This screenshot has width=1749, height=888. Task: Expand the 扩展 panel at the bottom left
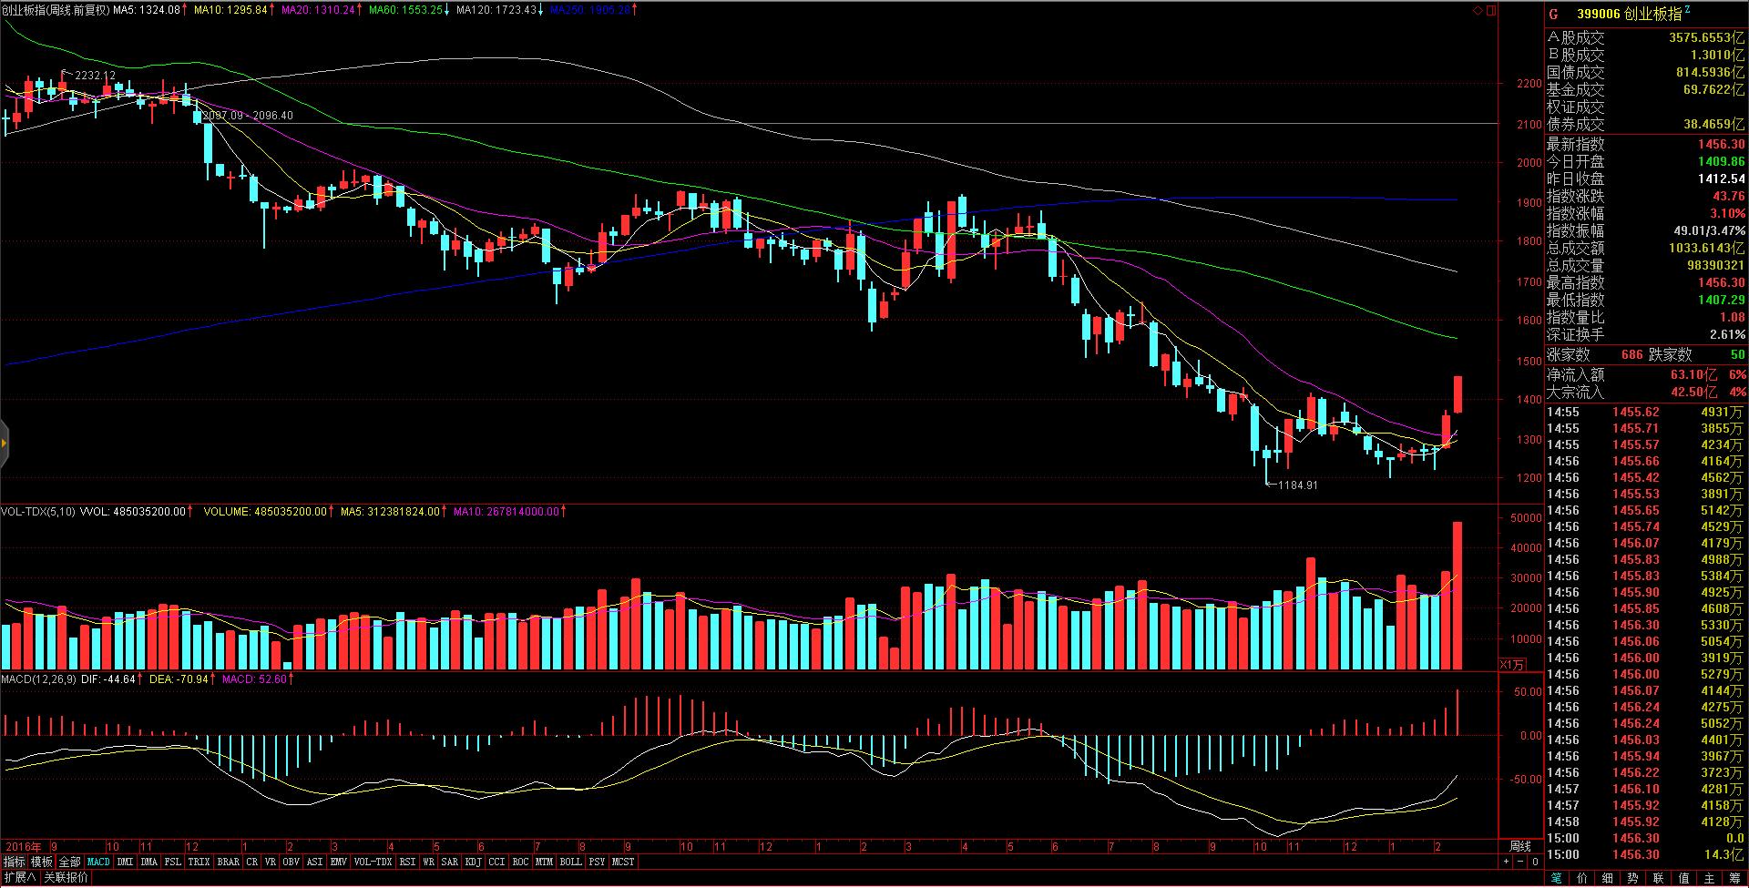coord(19,878)
